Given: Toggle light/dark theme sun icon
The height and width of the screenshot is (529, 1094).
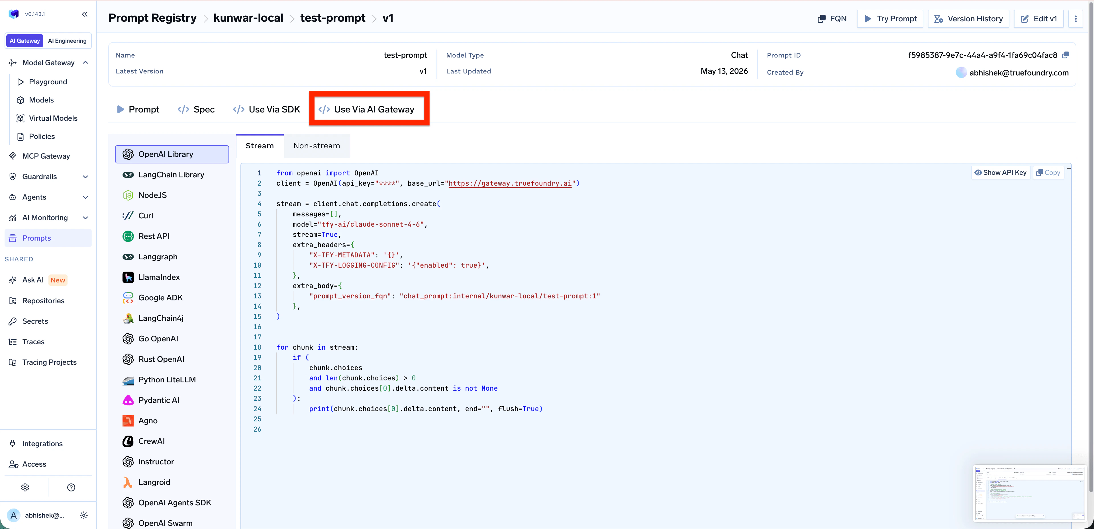Looking at the screenshot, I should tap(84, 515).
